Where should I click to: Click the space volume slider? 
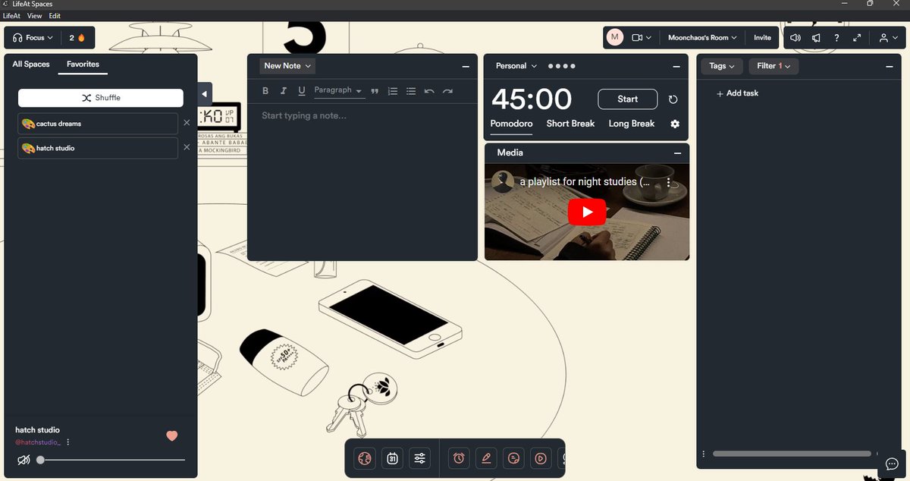coord(111,460)
